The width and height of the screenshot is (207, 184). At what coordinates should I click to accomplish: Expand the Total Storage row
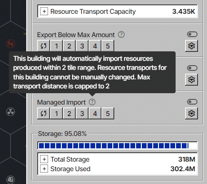click(44, 159)
